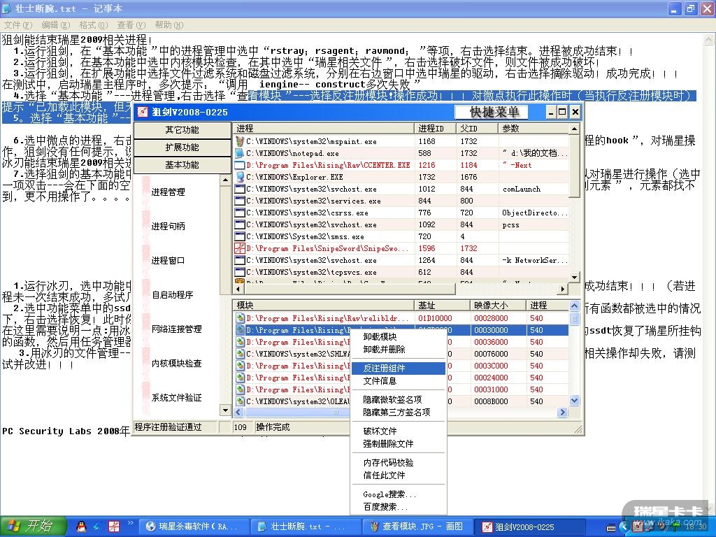Click the SnipeSword quick launch icon
This screenshot has width=716, height=537.
[x=113, y=526]
